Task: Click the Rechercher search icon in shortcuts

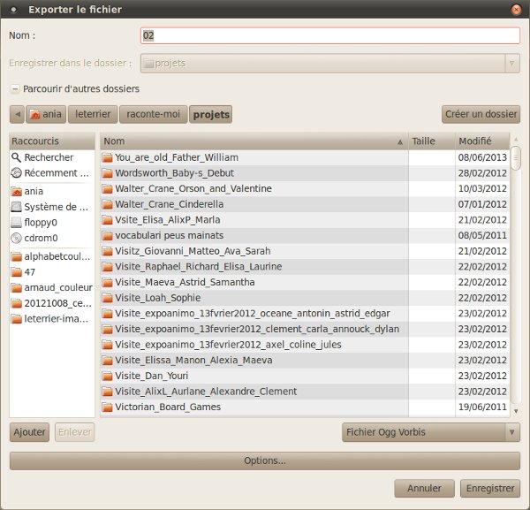Action: pos(16,157)
